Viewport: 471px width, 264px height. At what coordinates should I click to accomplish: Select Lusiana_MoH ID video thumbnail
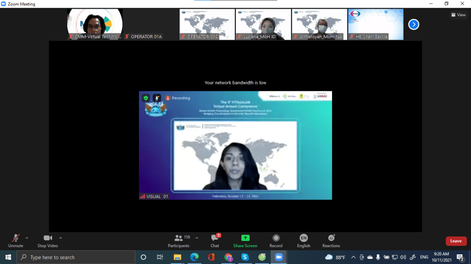point(263,24)
